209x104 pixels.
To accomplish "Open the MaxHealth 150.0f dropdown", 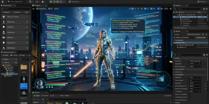I will (195, 64).
